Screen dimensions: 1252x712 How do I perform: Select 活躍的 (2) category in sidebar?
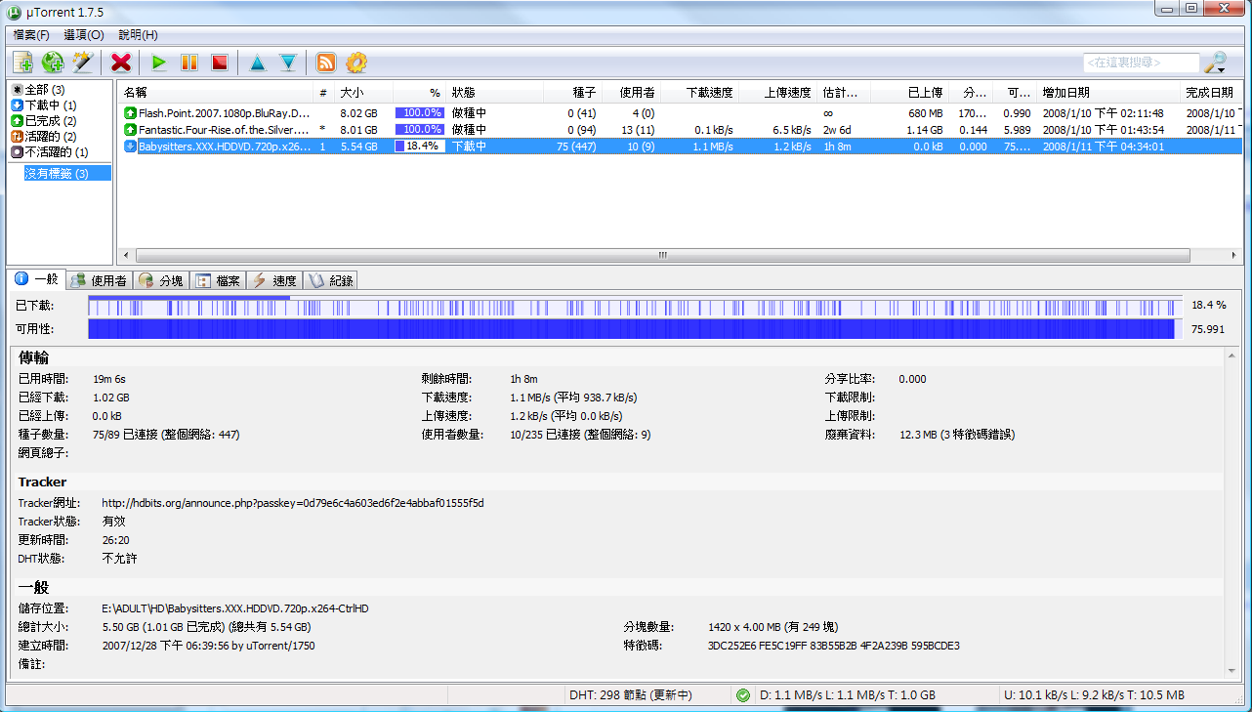(43, 137)
